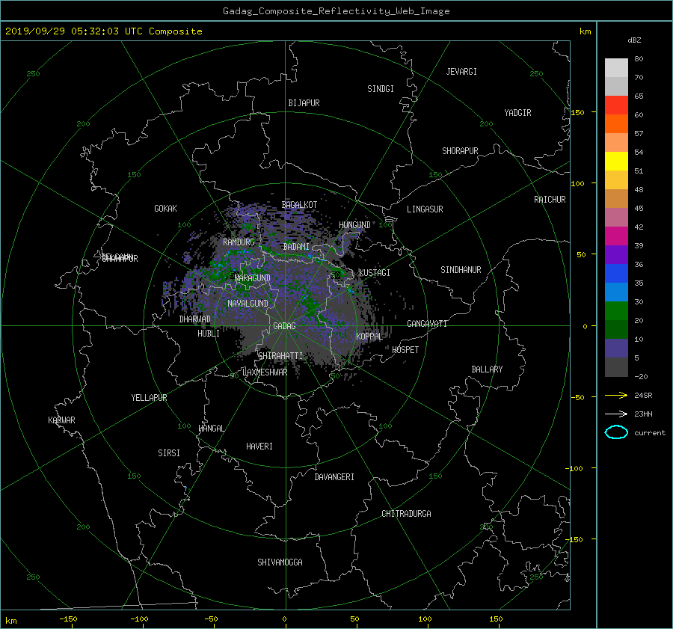Click the RAMDURG city label
This screenshot has height=629, width=673.
(x=239, y=242)
